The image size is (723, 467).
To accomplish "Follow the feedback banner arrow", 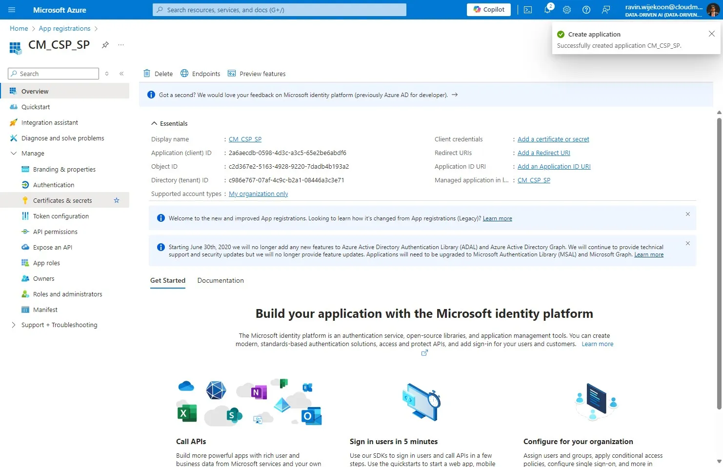I will coord(455,95).
